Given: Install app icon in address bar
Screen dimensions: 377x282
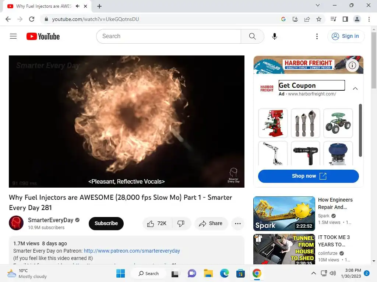Looking at the screenshot, I should click(295, 19).
